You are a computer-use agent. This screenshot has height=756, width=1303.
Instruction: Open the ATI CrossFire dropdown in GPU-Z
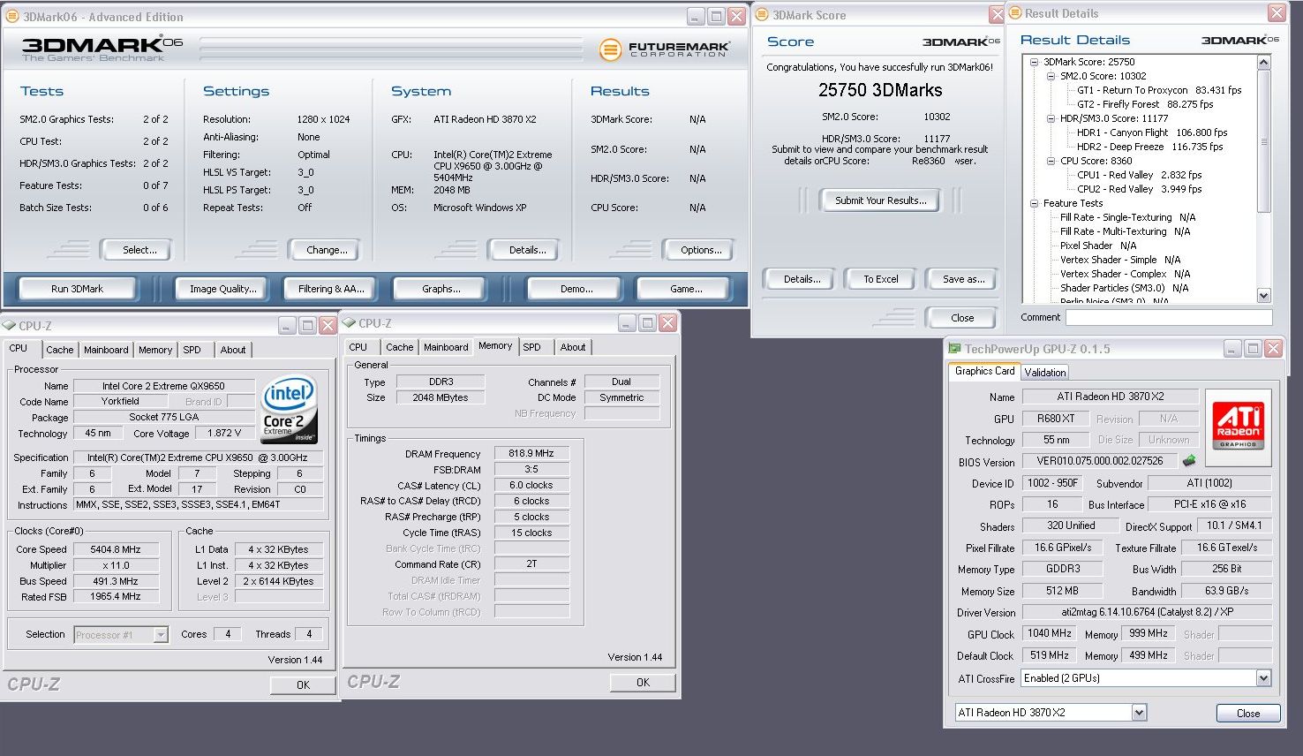(1263, 678)
